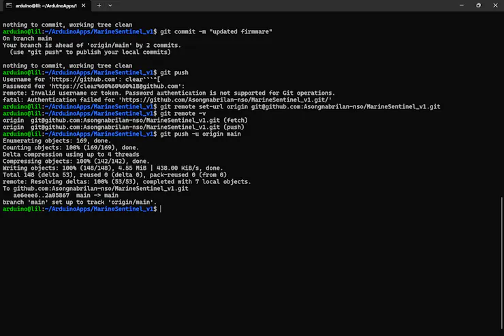Close the terminal window
The height and width of the screenshot is (336, 504).
[495, 5]
